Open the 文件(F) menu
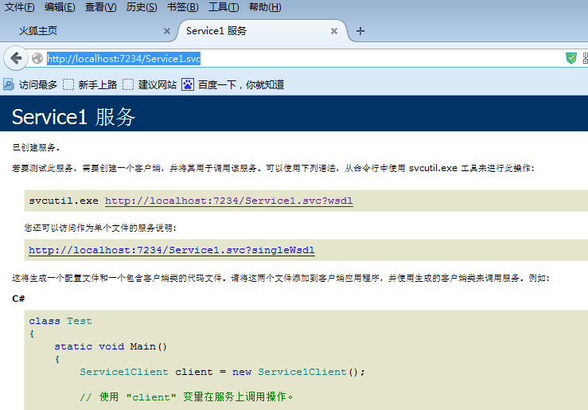 (x=20, y=7)
